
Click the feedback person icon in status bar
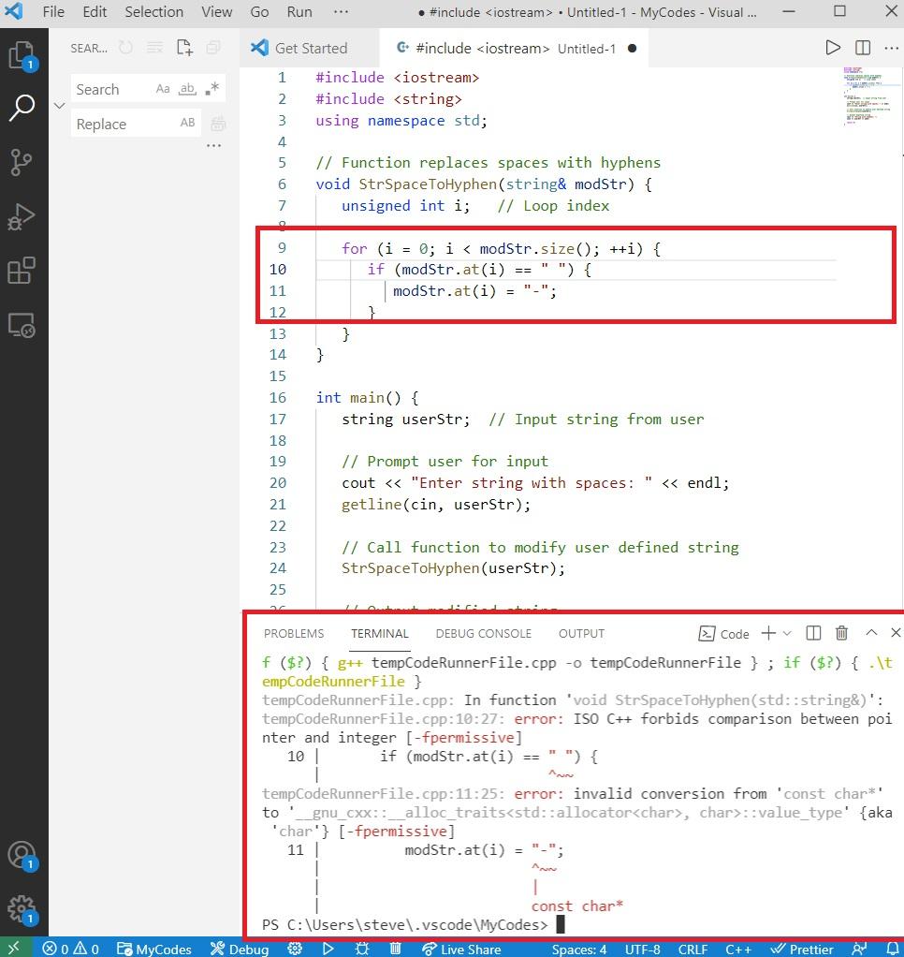click(859, 949)
